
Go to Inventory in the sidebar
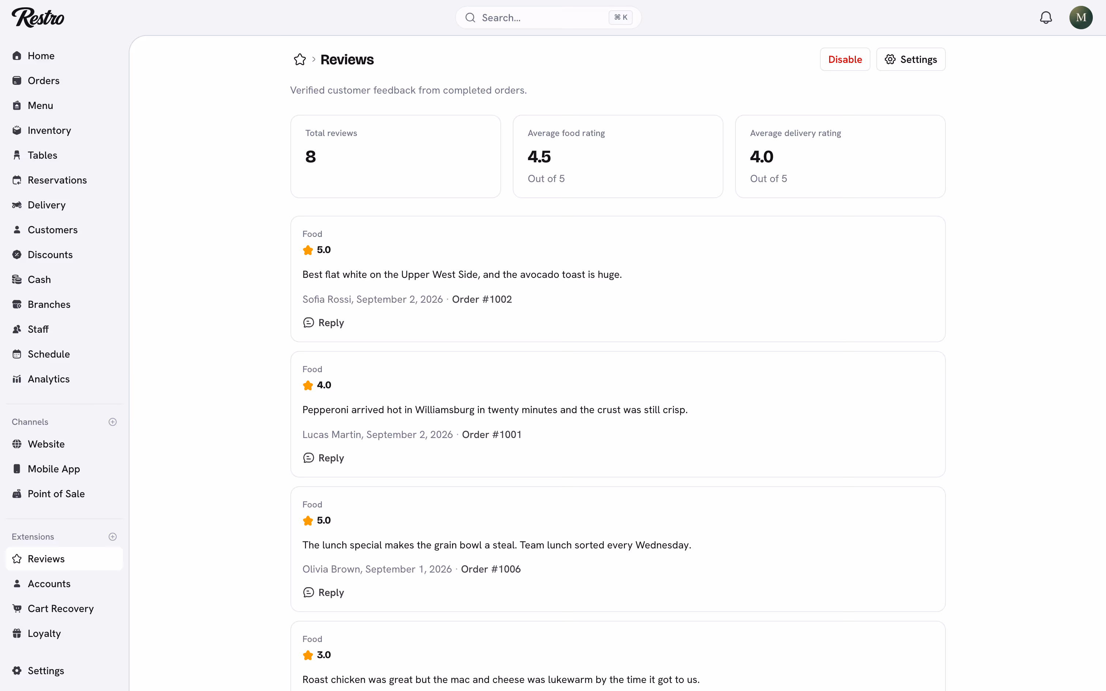tap(64, 130)
